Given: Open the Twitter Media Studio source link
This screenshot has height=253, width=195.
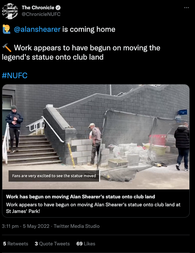Looking at the screenshot, I should click(x=77, y=226).
